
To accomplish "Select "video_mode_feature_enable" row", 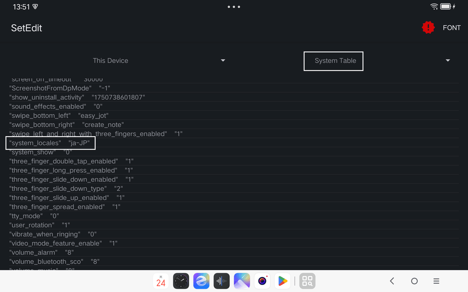I will point(234,244).
